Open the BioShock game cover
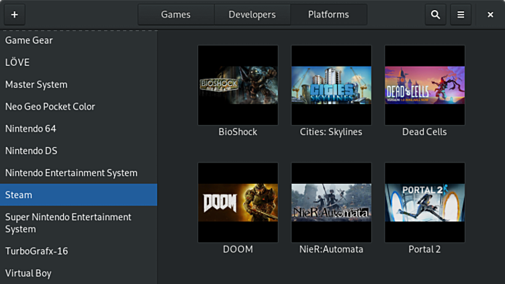505x284 pixels. pyautogui.click(x=238, y=85)
